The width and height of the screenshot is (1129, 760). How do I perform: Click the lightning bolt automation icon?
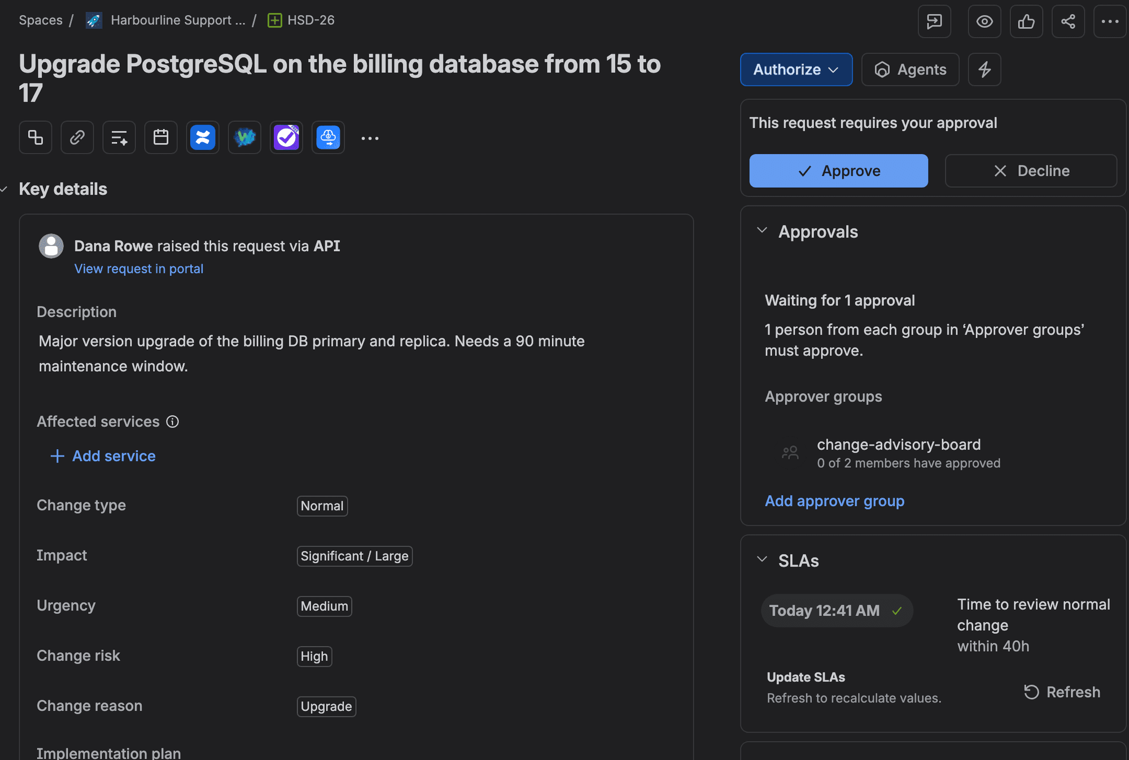click(x=984, y=69)
